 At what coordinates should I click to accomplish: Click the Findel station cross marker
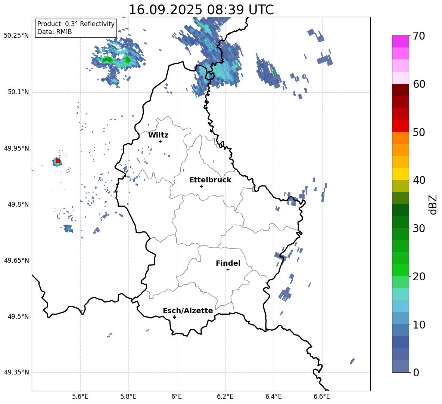tap(228, 270)
